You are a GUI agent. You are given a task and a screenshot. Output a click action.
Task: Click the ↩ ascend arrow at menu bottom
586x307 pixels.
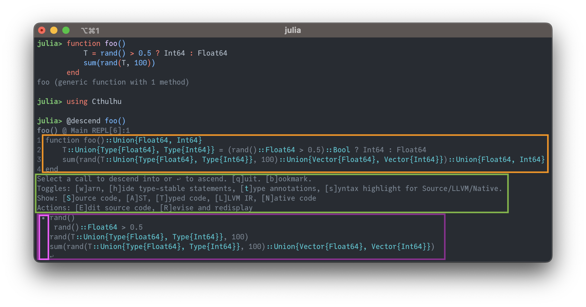(52, 256)
